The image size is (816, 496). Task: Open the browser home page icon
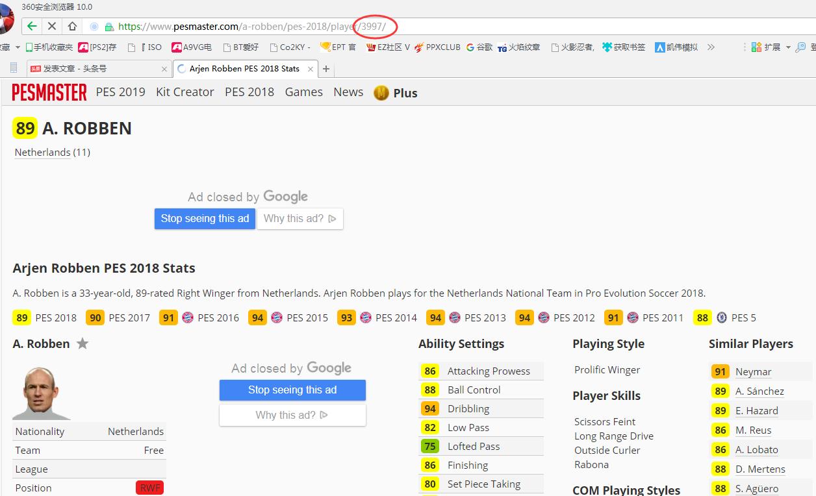72,27
